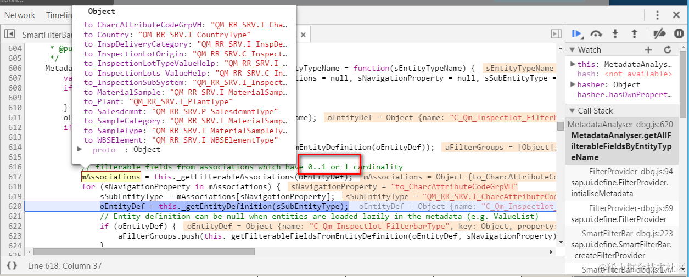689x277 pixels.
Task: Click line number 620 in the gutter
Action: (x=15, y=206)
